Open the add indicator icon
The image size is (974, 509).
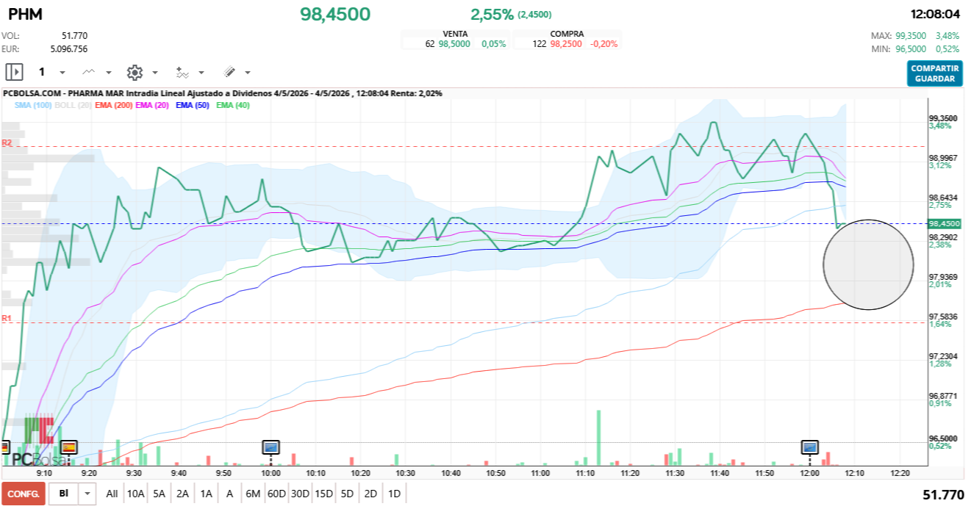tap(182, 72)
